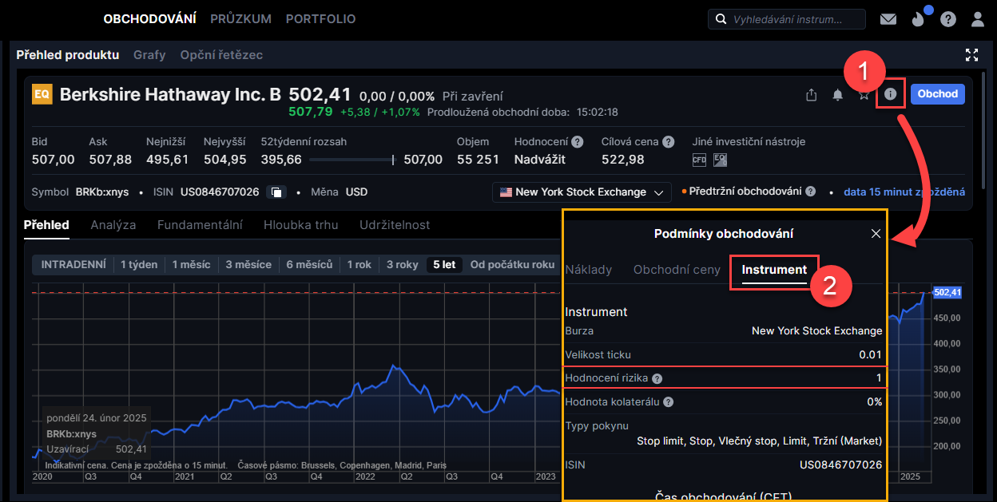Screen dimensions: 997x502
Task: Select the Instrument tab
Action: click(x=774, y=270)
